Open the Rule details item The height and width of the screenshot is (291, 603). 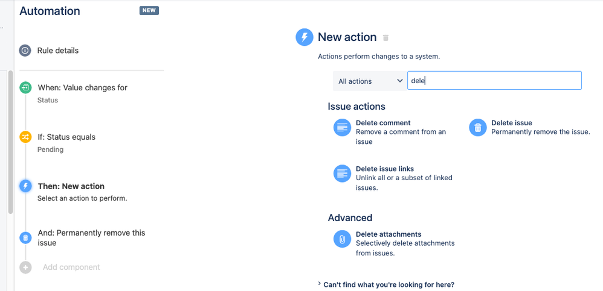(x=57, y=50)
